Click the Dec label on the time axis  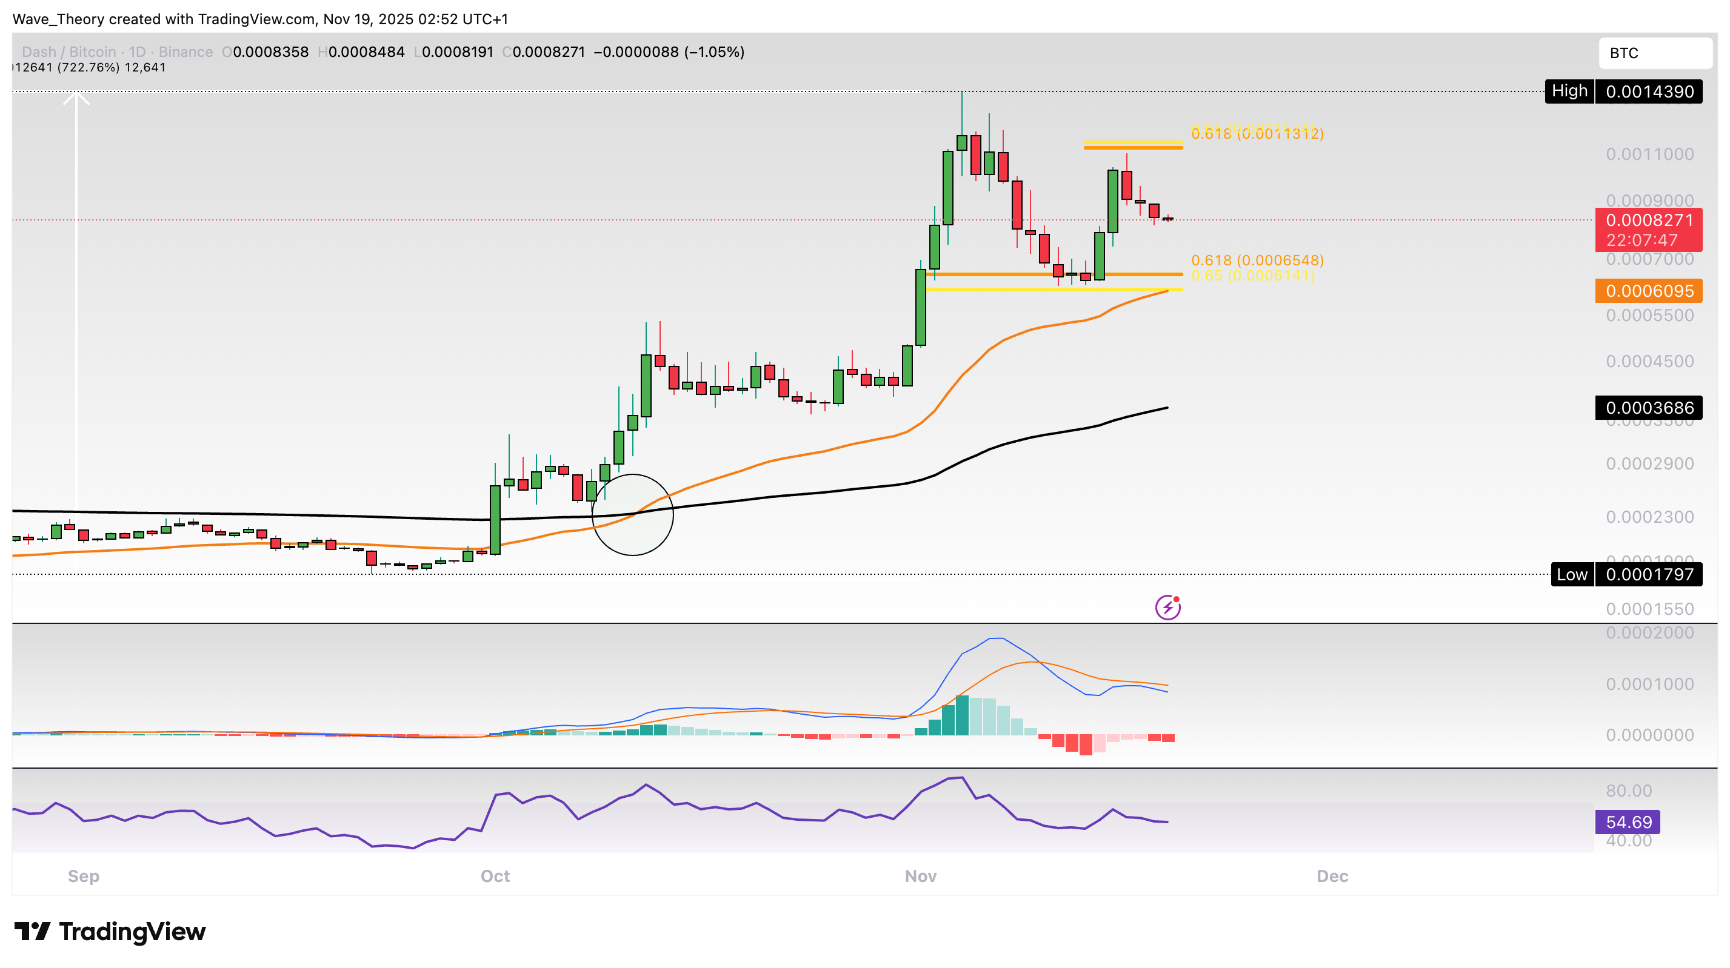point(1332,876)
